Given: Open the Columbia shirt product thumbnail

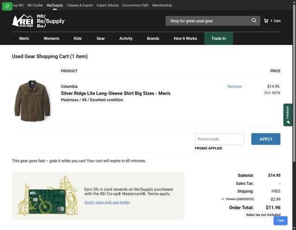Looking at the screenshot, I should point(31,101).
